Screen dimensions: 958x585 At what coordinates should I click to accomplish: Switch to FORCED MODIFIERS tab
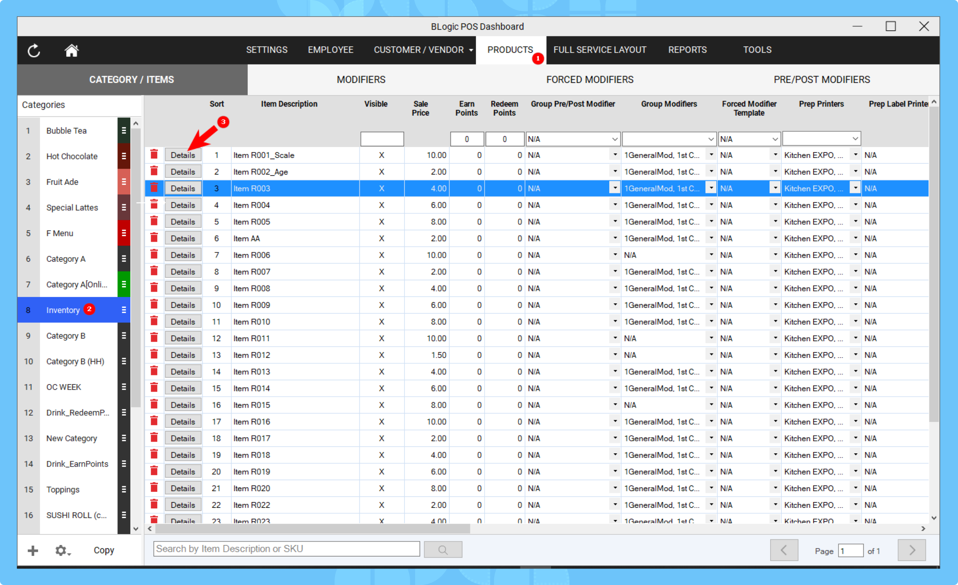pos(589,80)
